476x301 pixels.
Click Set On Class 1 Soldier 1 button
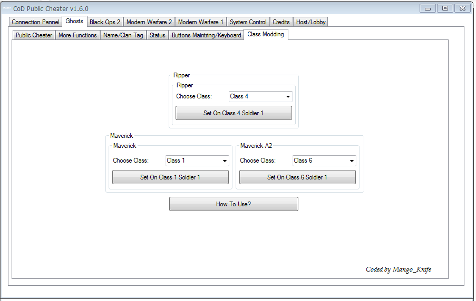point(170,177)
